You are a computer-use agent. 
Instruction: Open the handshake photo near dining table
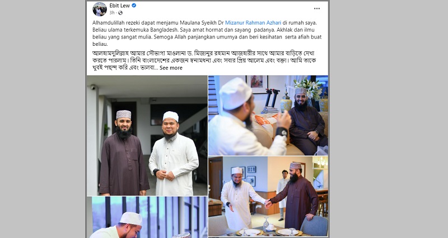(x=268, y=197)
